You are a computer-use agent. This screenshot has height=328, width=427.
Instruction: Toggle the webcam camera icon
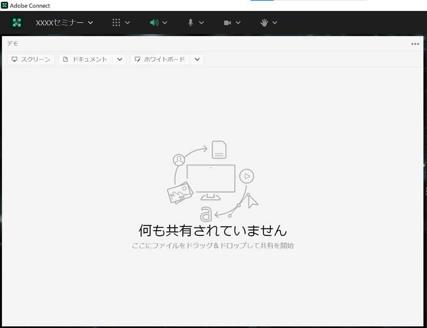(227, 23)
